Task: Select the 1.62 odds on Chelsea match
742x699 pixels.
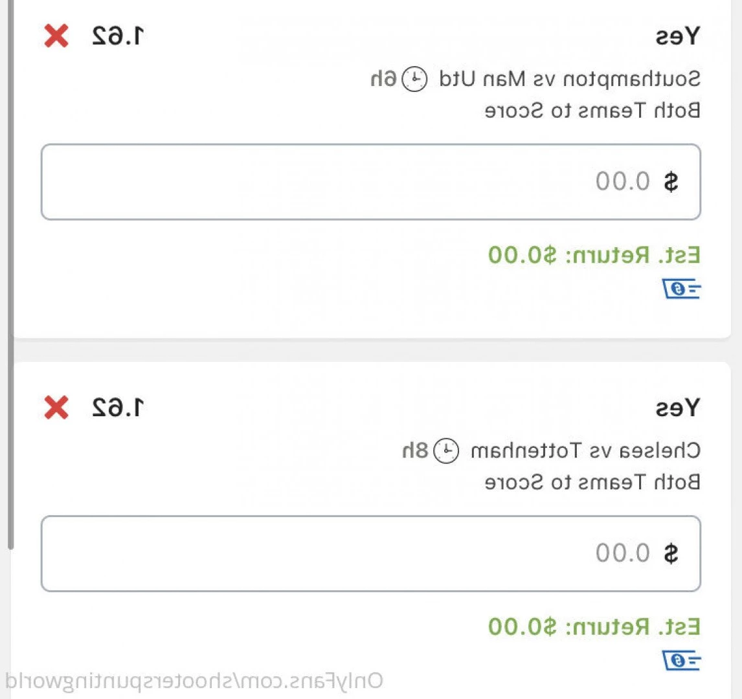Action: 118,408
